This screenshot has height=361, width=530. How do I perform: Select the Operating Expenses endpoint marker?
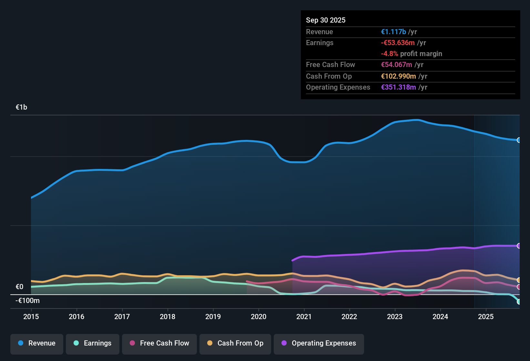(x=519, y=246)
